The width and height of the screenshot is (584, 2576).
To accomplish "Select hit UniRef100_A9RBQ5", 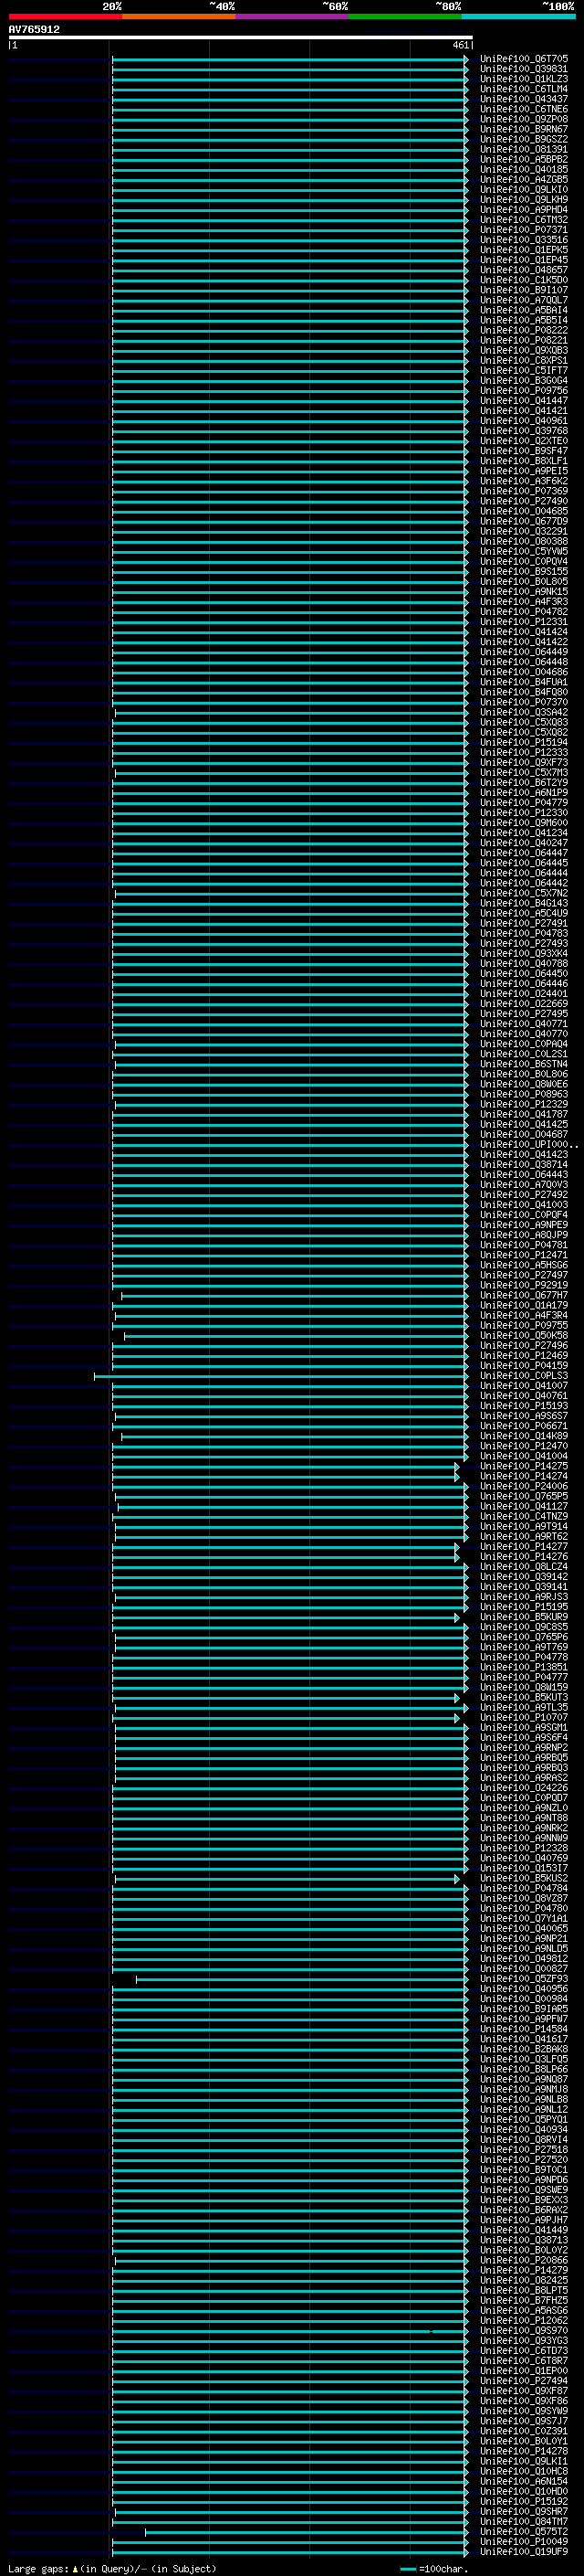I will point(523,1758).
